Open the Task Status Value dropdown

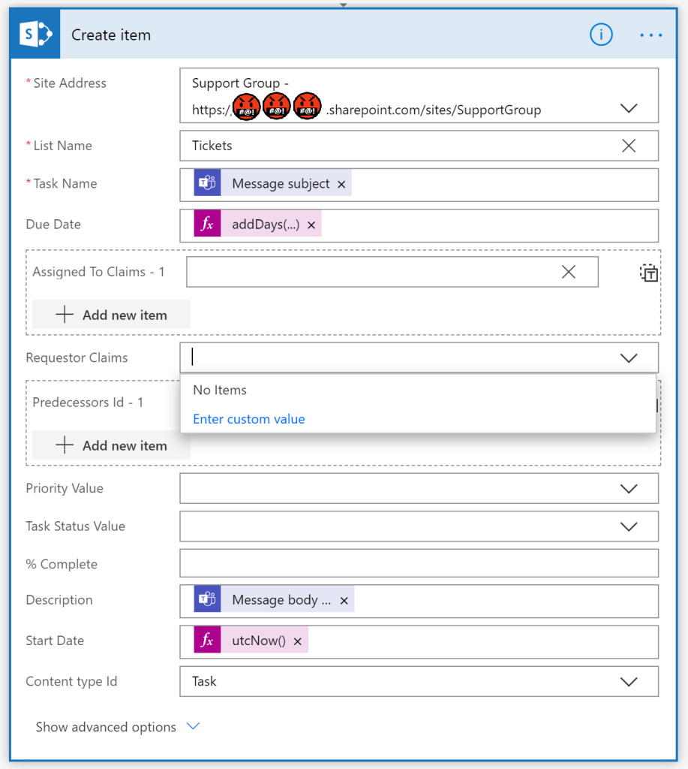point(629,526)
